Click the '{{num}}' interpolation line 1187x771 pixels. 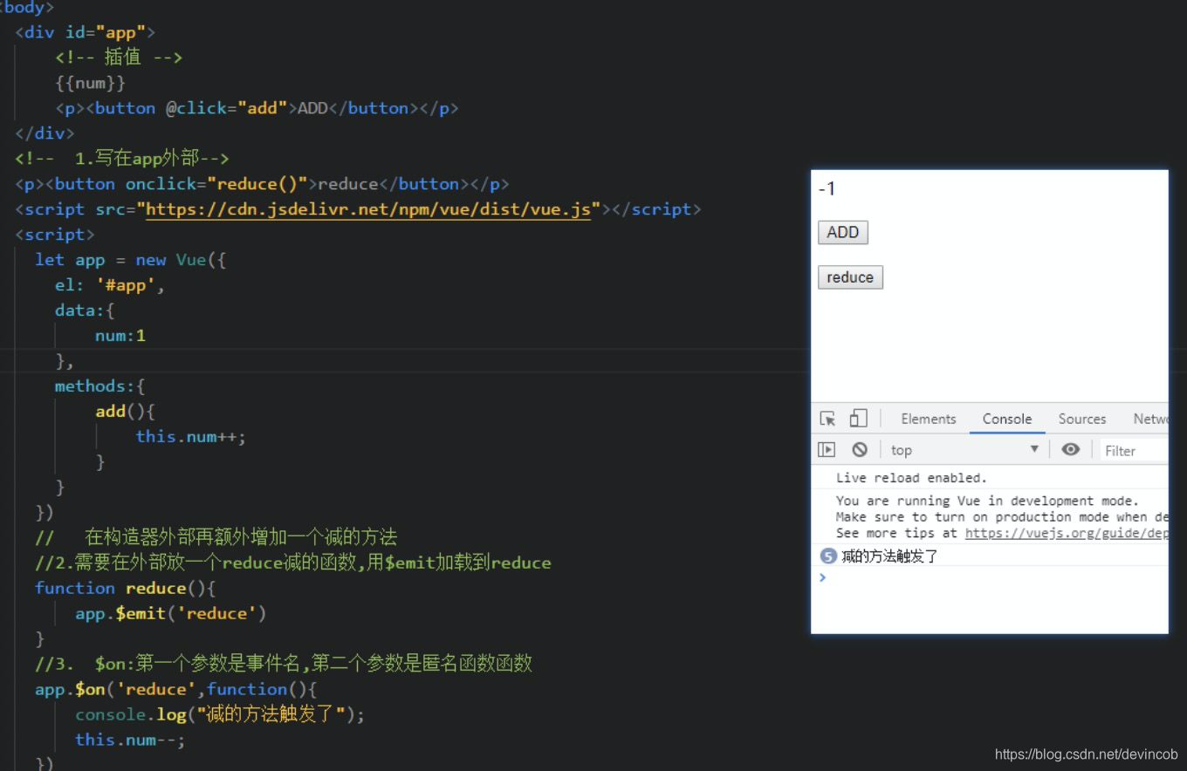click(x=90, y=83)
